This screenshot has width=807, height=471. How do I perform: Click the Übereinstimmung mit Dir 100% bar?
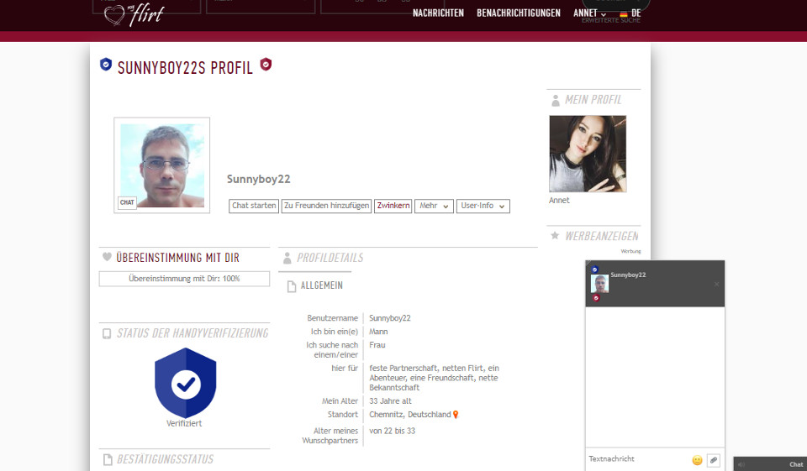(184, 279)
